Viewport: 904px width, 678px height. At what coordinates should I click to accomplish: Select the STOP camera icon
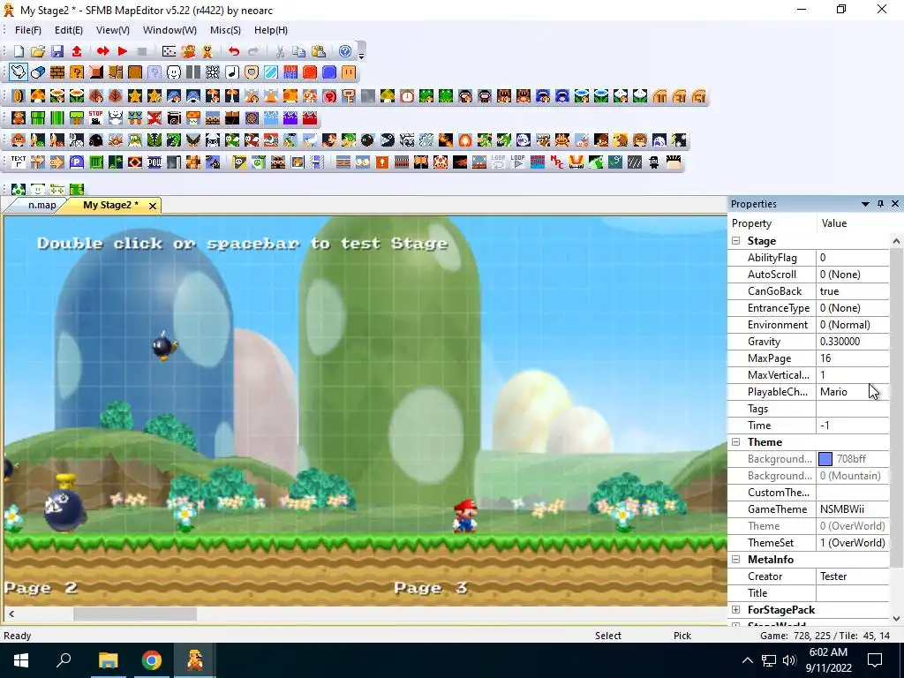tap(95, 118)
